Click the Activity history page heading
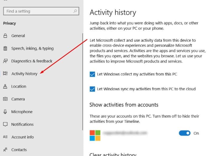 pyautogui.click(x=113, y=12)
